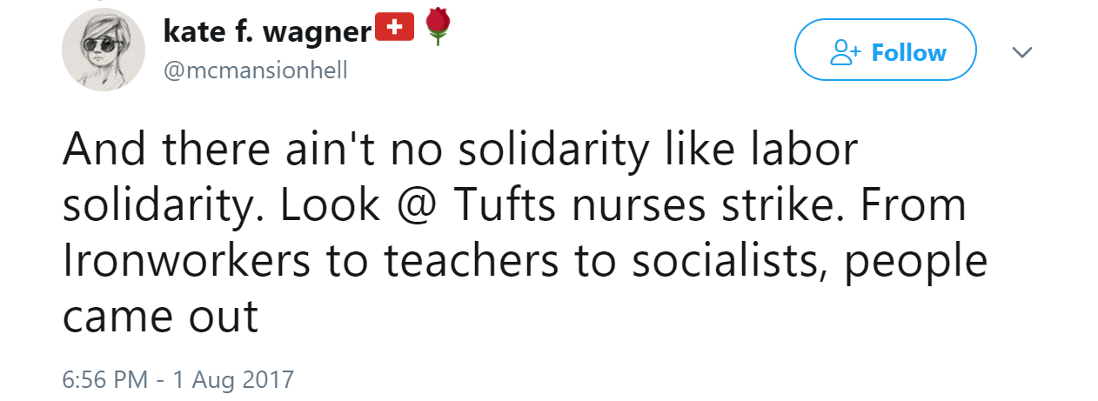1098x401 pixels.
Task: Open the "kate f. wagner" display name
Action: point(267,30)
